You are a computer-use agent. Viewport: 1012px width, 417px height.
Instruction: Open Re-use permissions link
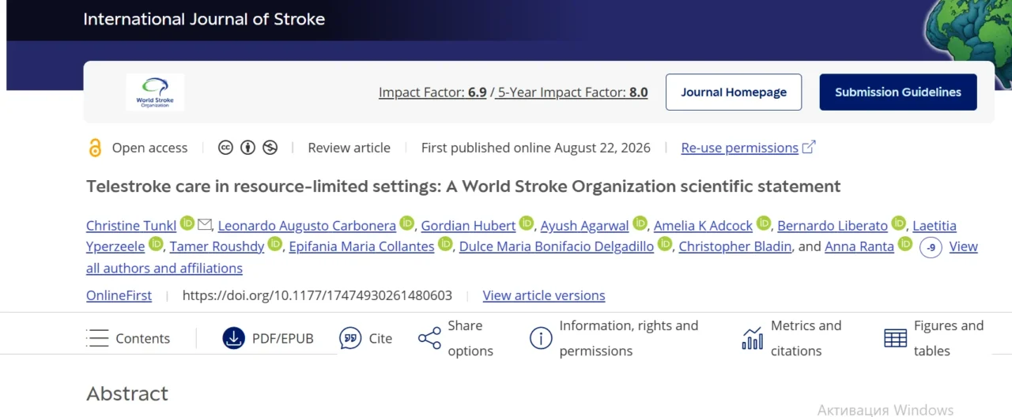pyautogui.click(x=739, y=148)
